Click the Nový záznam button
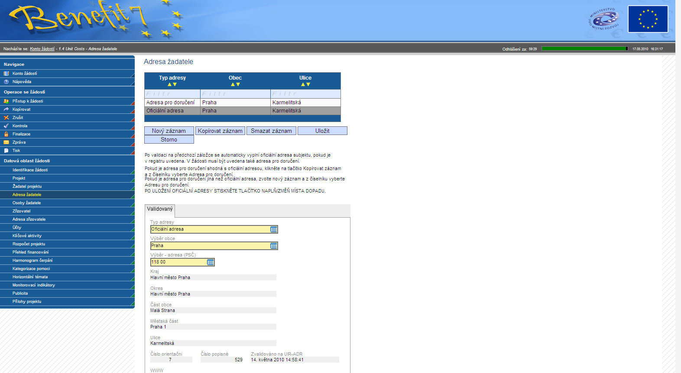The image size is (681, 373). [169, 131]
